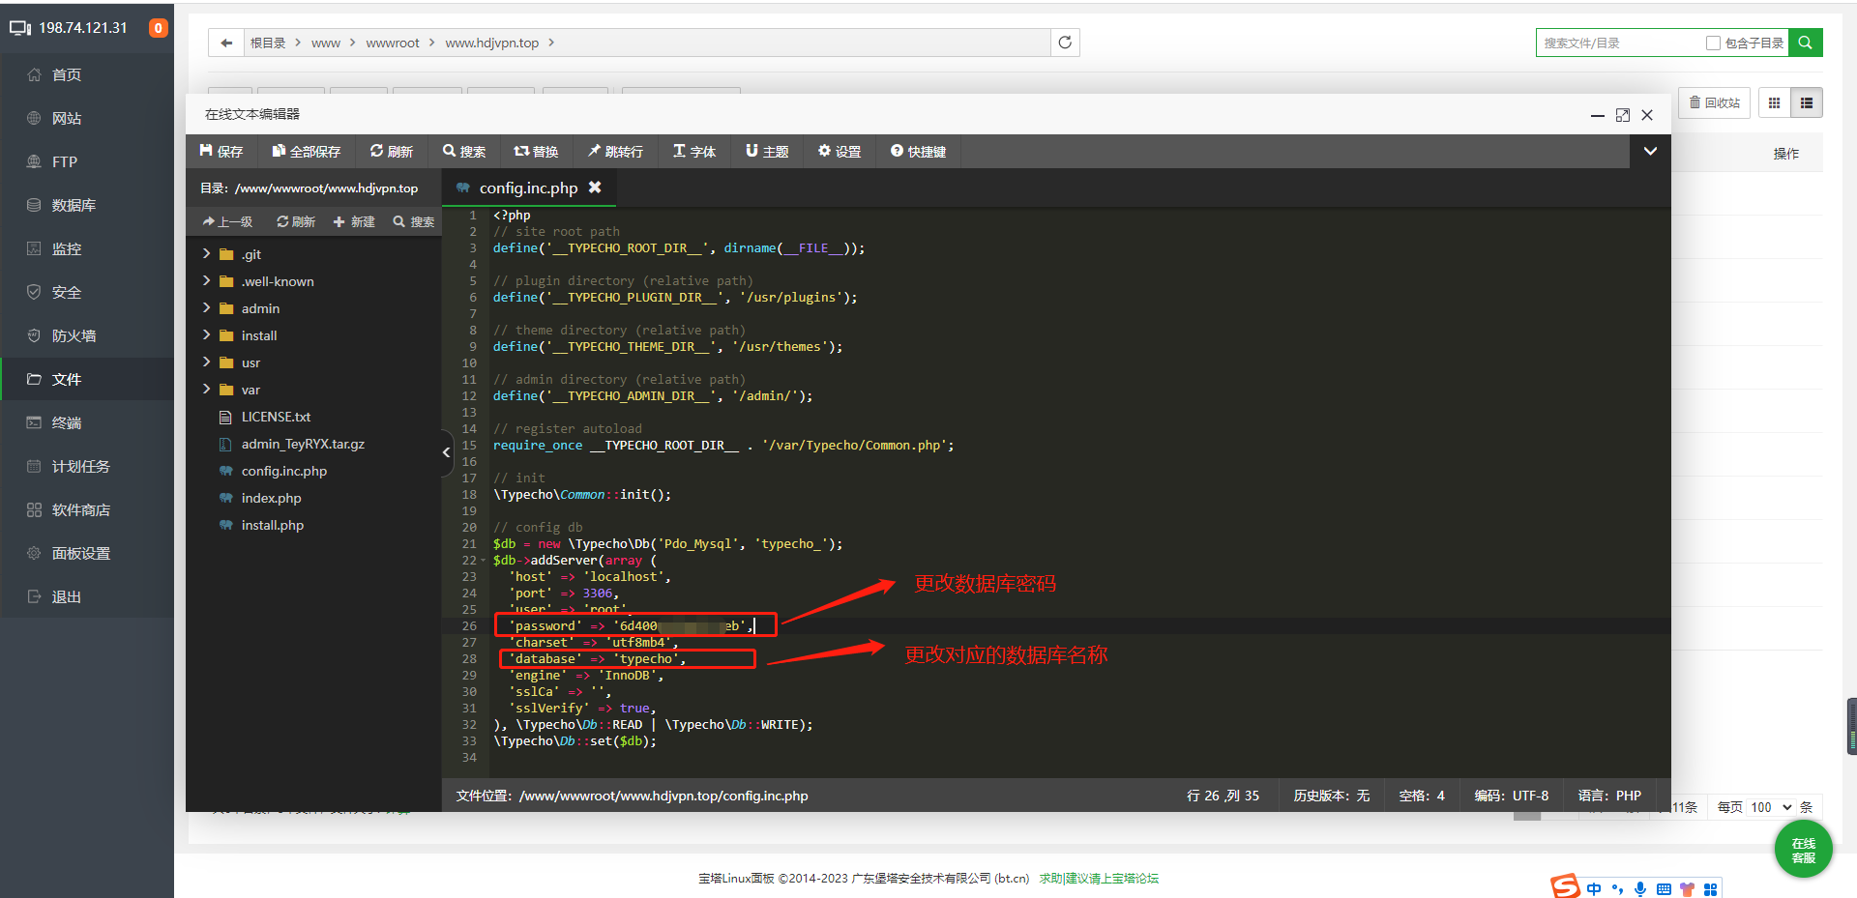
Task: Open Replace (替换) tool
Action: point(536,151)
